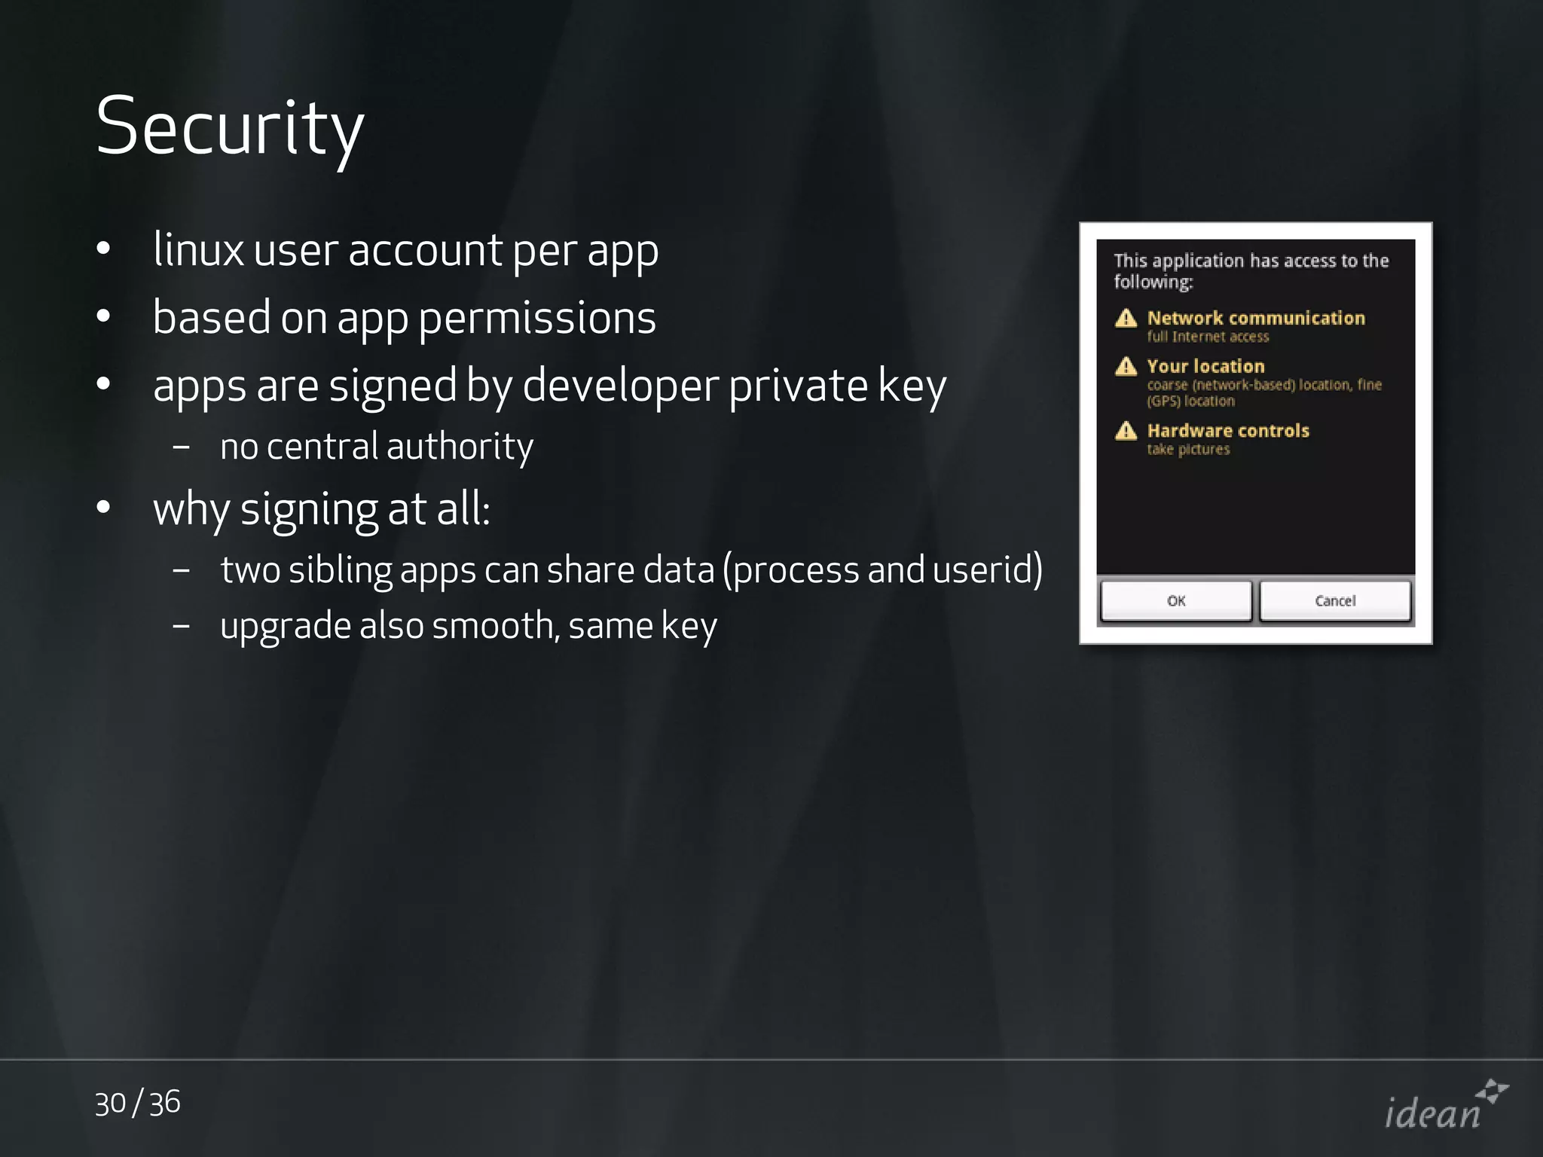Click the 'no central authority' sub-bullet
Image resolution: width=1543 pixels, height=1157 pixels.
[377, 447]
